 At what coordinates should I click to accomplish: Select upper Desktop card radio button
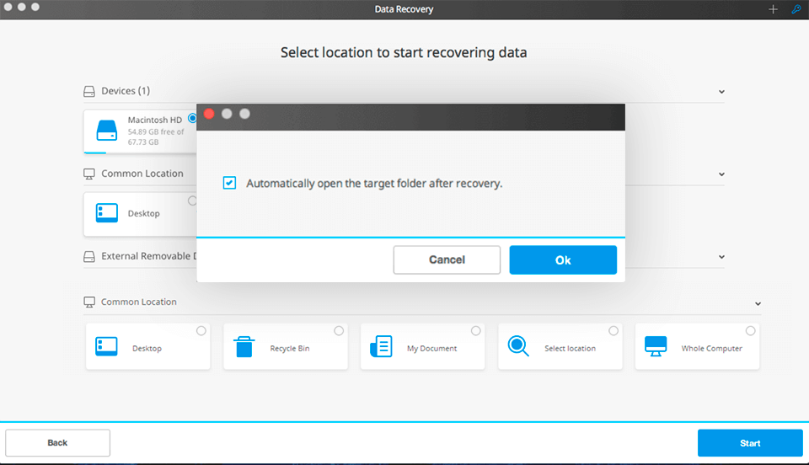(192, 200)
